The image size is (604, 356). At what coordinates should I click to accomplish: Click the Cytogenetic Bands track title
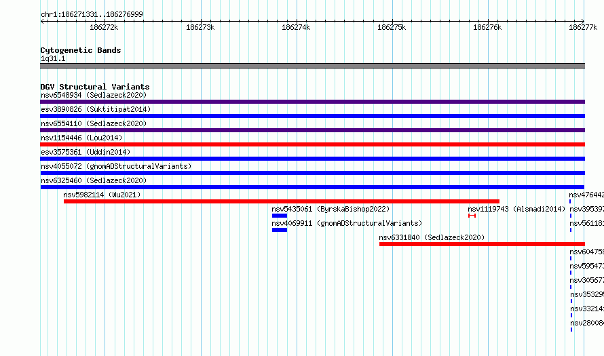tap(81, 50)
